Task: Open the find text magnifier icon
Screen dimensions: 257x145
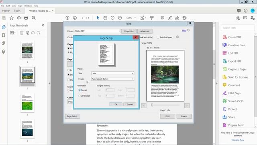Action: [x=34, y=18]
